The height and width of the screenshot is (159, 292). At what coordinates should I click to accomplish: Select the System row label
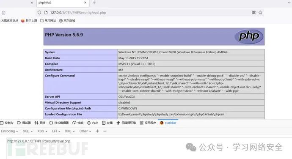tap(50, 52)
